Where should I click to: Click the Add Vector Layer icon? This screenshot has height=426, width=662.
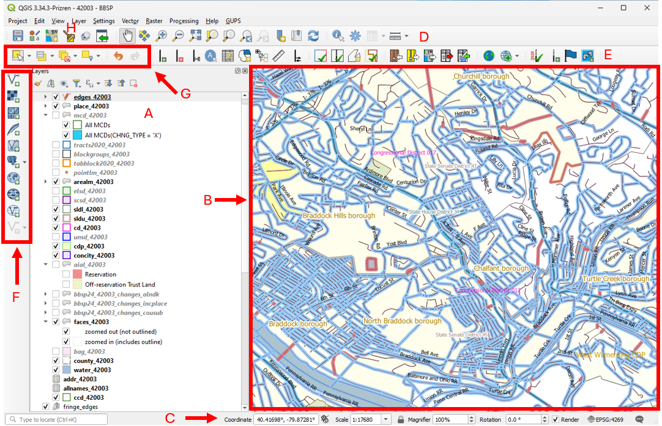pyautogui.click(x=13, y=79)
